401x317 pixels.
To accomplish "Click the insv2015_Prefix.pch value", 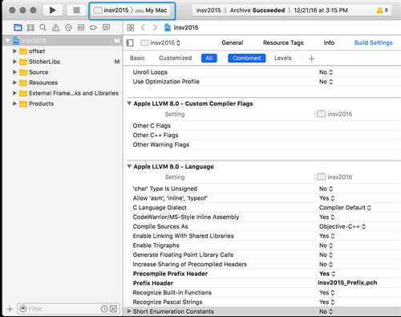I will [347, 282].
